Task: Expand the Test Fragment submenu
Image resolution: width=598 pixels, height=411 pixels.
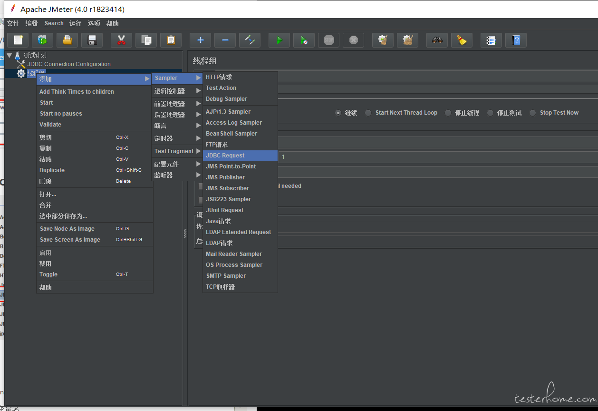Action: pyautogui.click(x=177, y=151)
